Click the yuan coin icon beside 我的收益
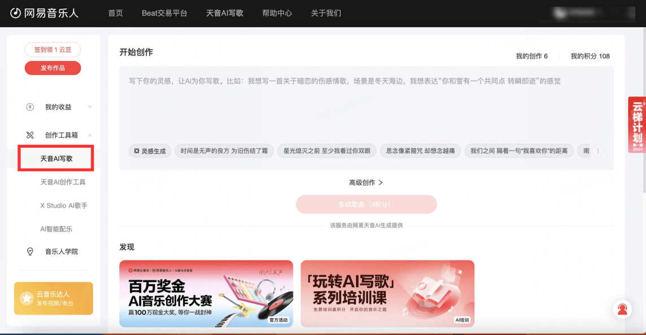The image size is (646, 335). pyautogui.click(x=30, y=107)
